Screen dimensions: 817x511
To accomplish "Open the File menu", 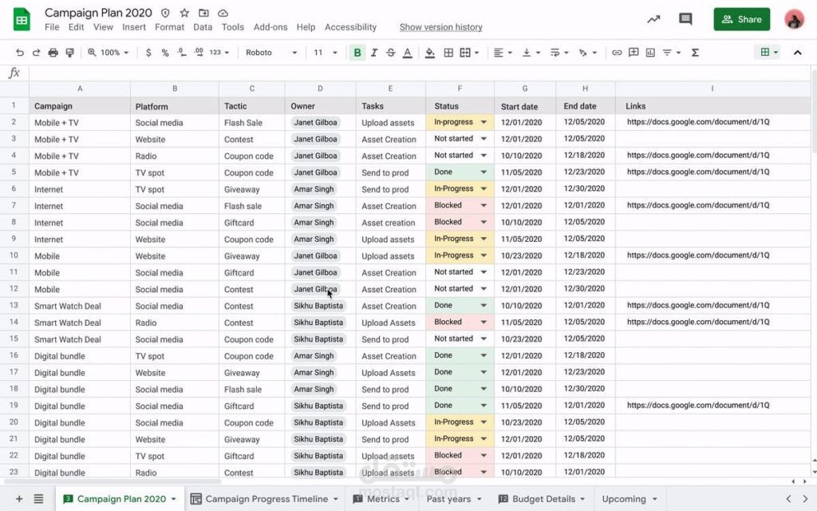I will (x=52, y=27).
